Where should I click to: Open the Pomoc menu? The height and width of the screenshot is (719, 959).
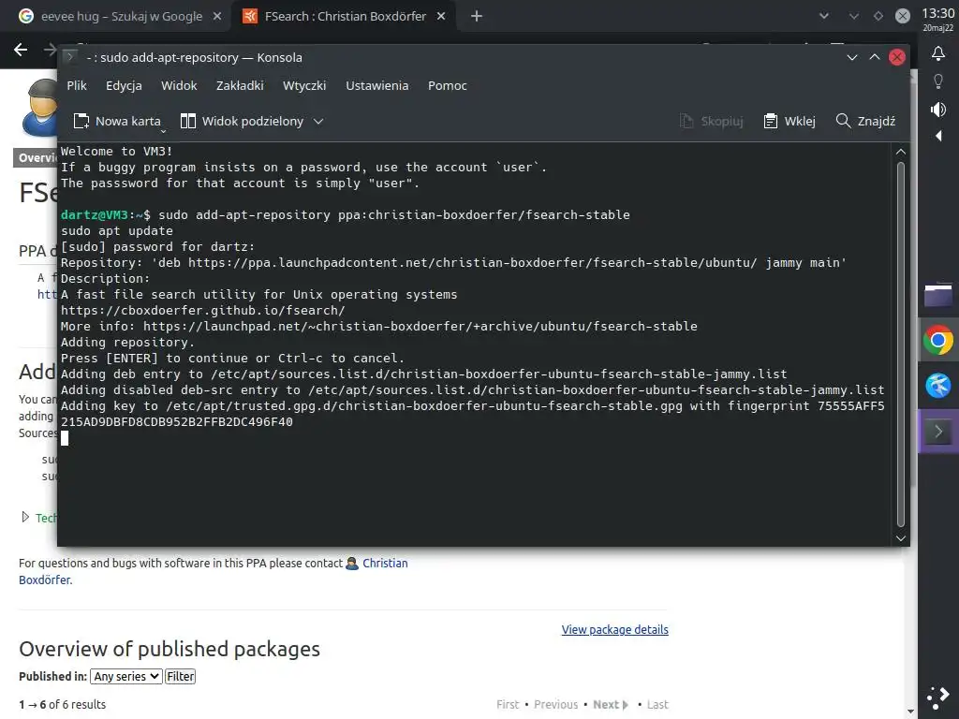click(x=447, y=85)
